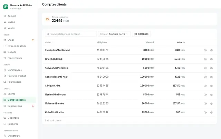This screenshot has height=139, width=221.
Task: Click the balance scale icon for Khadijetou Mint Ahmed
Action: coord(211,50)
